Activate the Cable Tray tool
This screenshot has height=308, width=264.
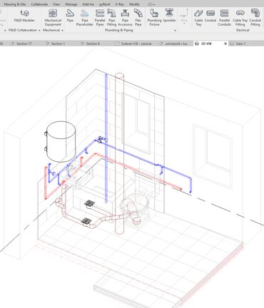tap(198, 18)
